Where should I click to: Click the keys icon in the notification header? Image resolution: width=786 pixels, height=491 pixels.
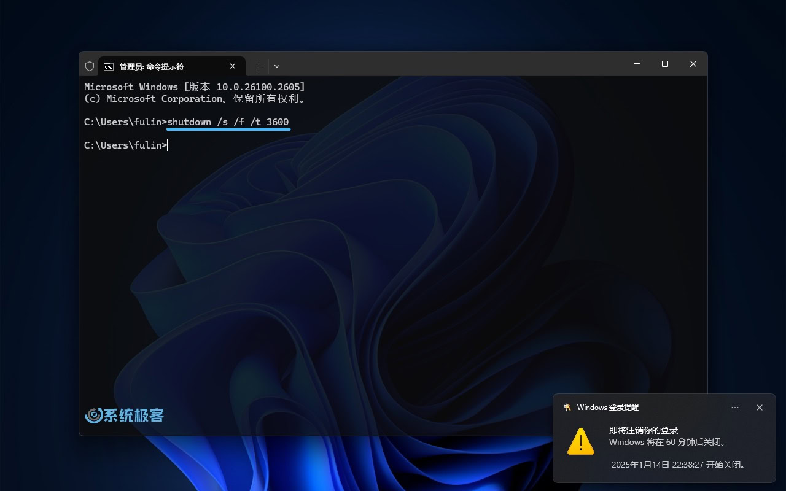[567, 408]
